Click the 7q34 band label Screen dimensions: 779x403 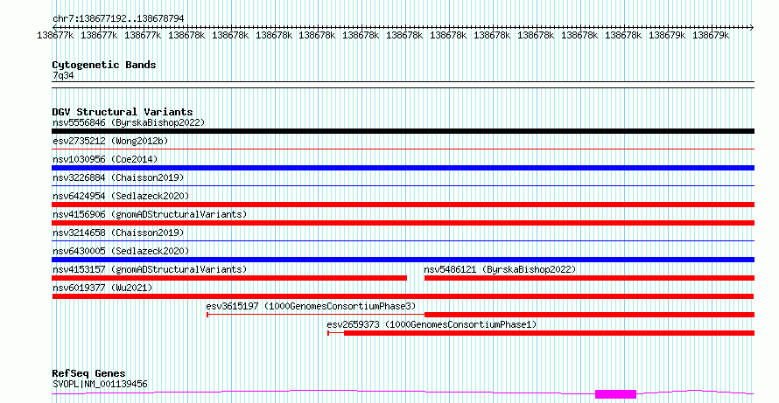pyautogui.click(x=63, y=76)
